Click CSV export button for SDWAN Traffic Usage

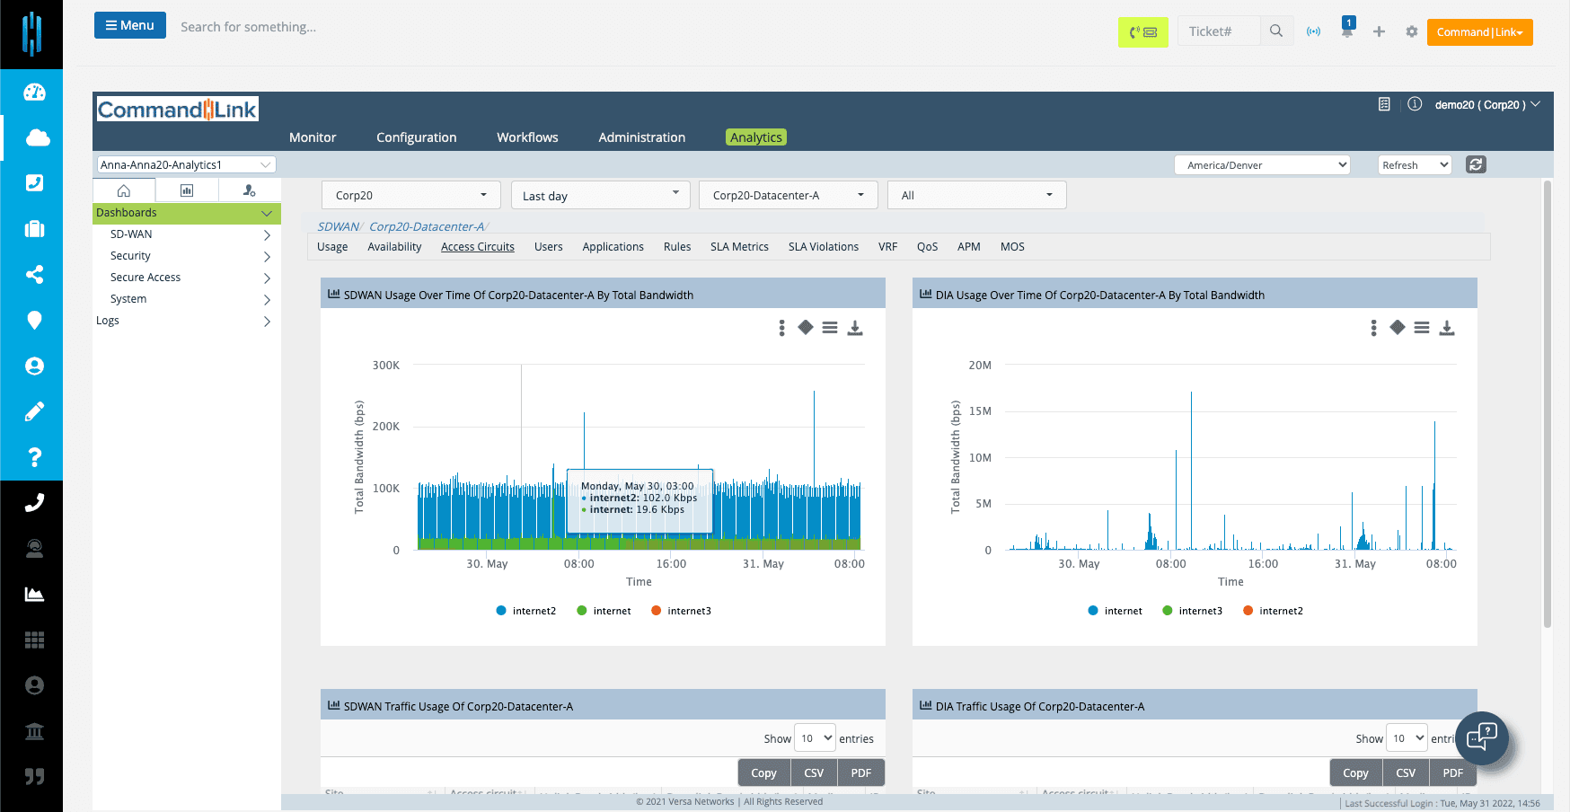(814, 772)
